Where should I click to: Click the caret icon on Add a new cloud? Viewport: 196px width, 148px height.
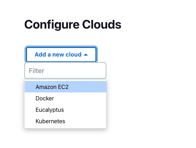point(86,55)
